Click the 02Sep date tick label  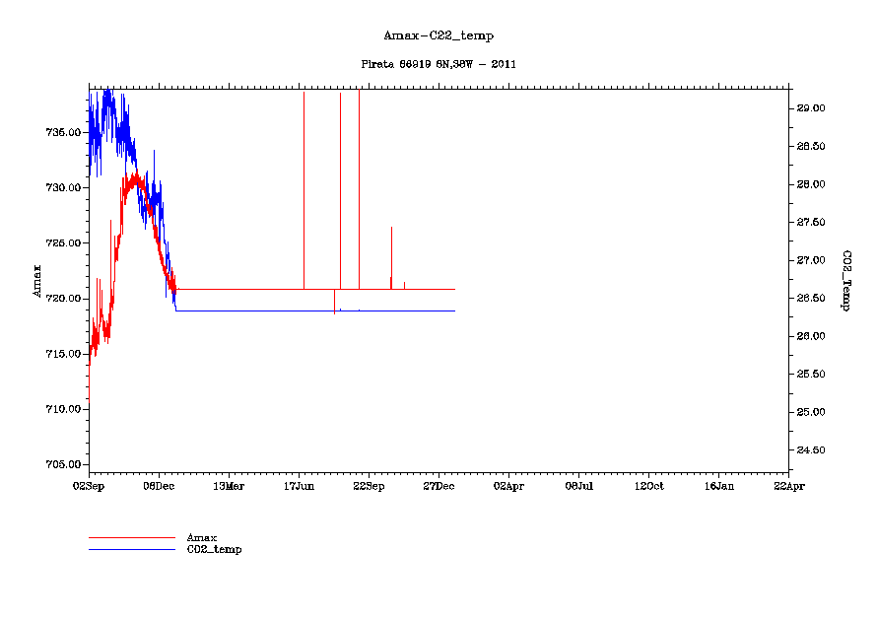coord(89,485)
